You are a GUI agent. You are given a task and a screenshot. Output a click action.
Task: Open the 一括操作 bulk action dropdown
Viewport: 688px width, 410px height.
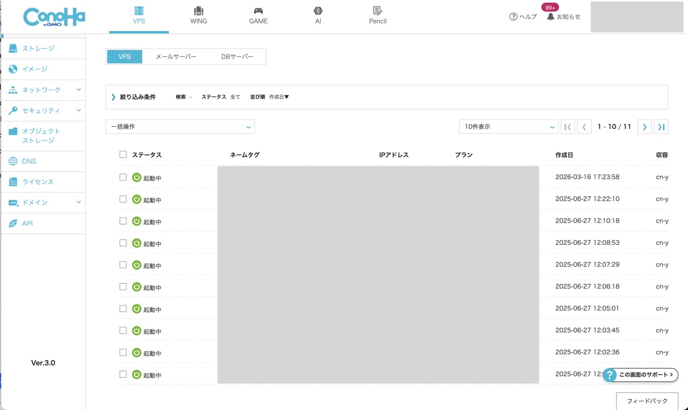tap(180, 127)
